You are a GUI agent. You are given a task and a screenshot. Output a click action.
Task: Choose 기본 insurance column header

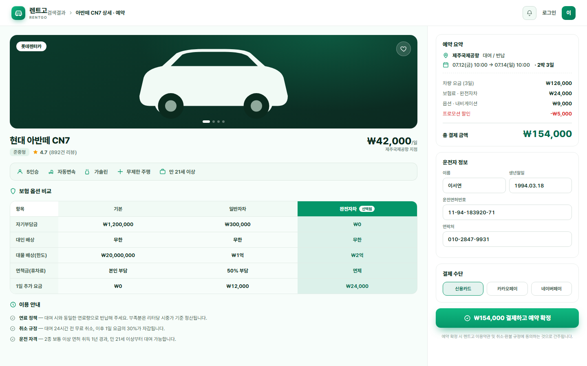[118, 209]
